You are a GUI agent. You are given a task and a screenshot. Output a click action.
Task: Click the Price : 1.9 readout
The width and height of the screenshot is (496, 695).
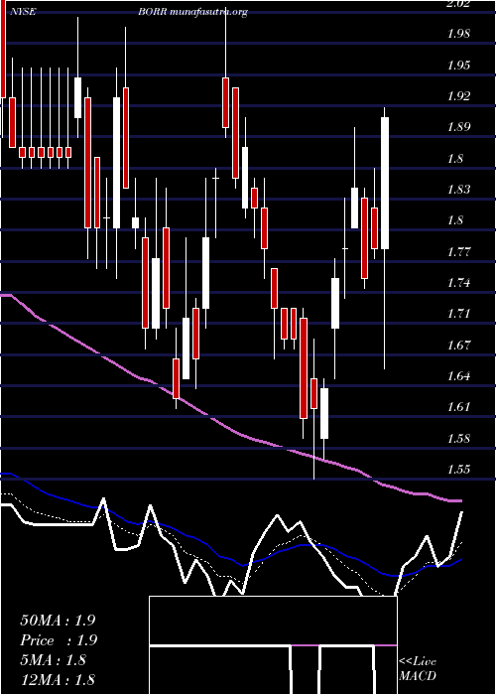pos(59,640)
